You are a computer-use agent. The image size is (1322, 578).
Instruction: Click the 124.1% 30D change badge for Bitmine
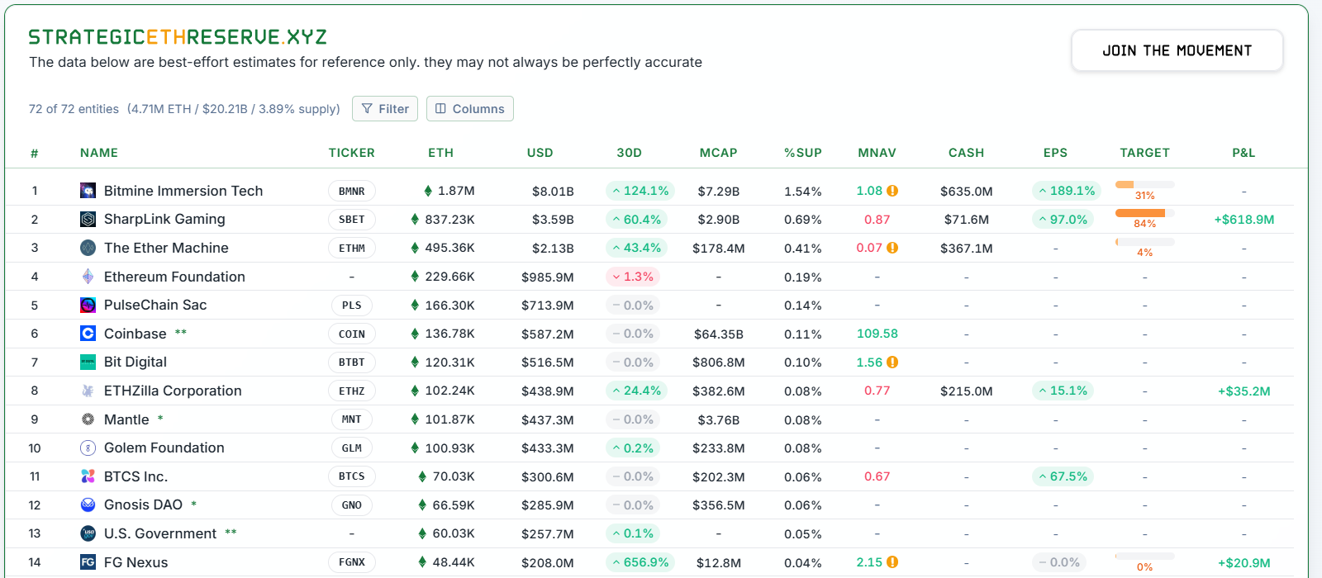(x=640, y=191)
